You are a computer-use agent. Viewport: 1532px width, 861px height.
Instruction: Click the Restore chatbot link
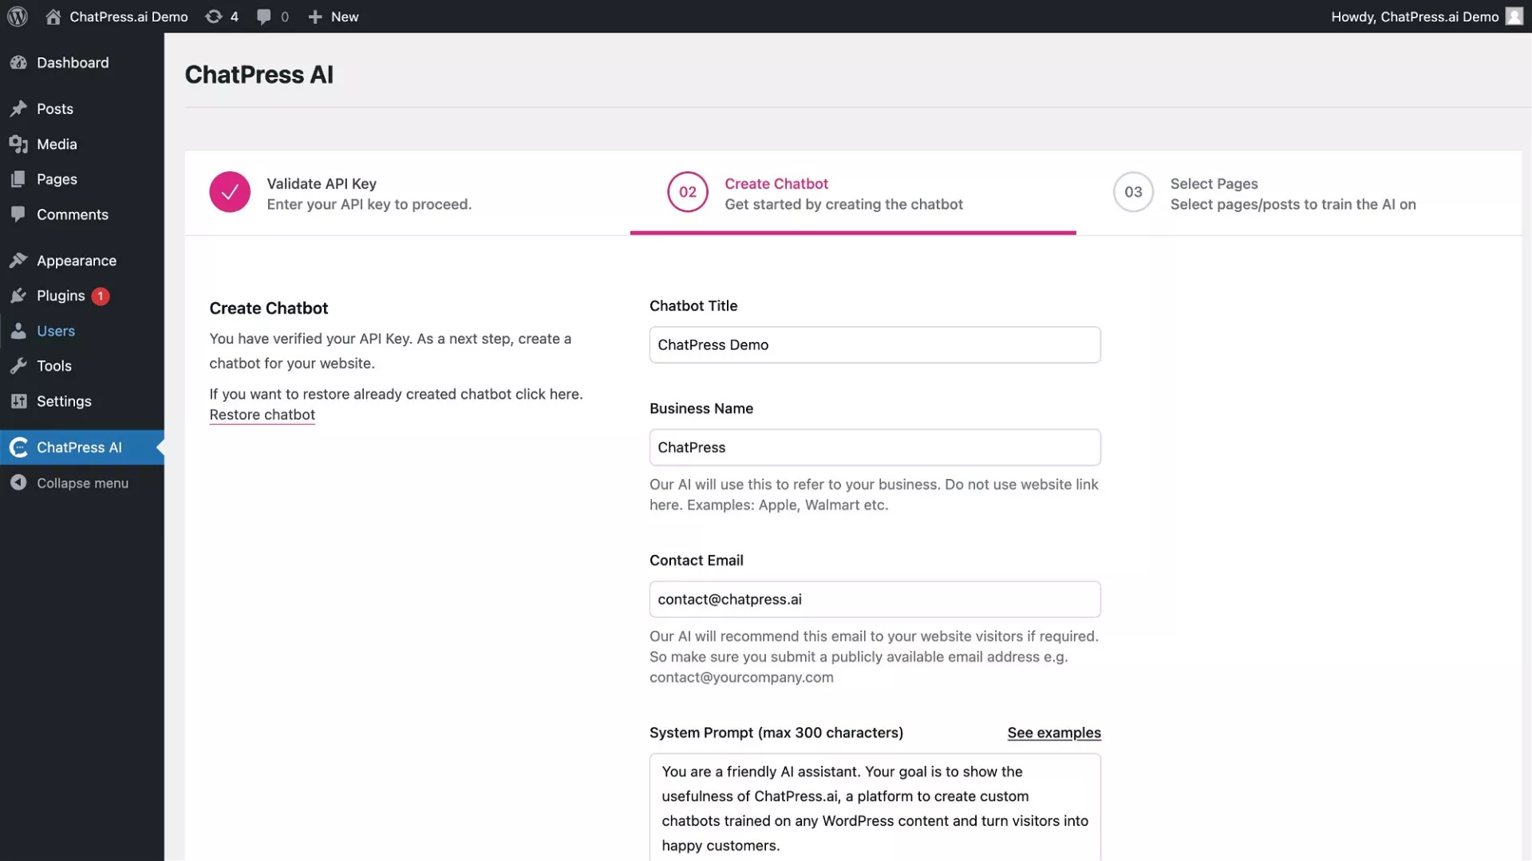click(x=262, y=415)
